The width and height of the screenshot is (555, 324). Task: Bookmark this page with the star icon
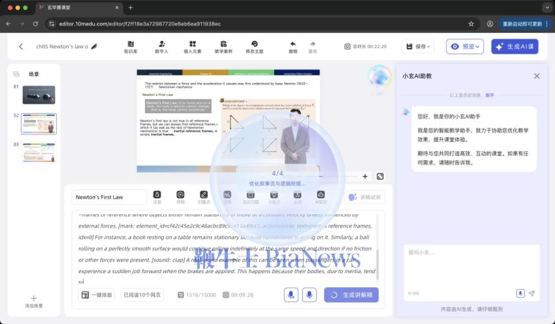(471, 23)
